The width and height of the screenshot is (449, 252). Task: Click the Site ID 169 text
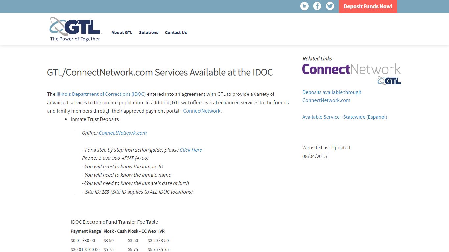pos(137,192)
